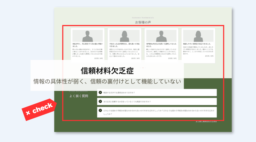Select the testimonial title 相談しやすい雰囲気で安心できました。
Viewport: 256px width, 142px height.
click(x=197, y=44)
